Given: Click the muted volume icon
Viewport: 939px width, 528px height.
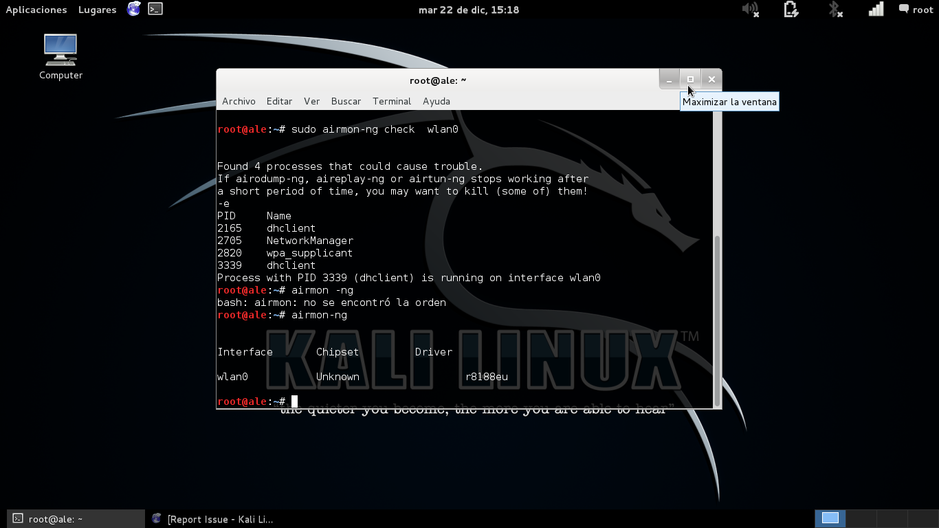Looking at the screenshot, I should 749,10.
